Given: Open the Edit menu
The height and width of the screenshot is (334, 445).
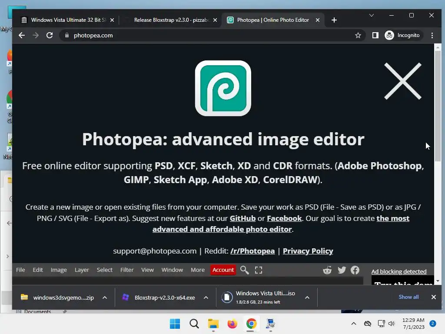Looking at the screenshot, I should click(38, 270).
